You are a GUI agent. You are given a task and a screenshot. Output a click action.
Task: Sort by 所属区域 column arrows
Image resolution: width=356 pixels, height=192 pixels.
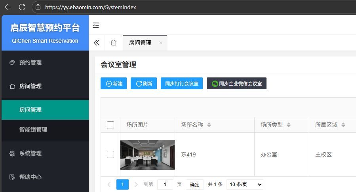[343, 125]
